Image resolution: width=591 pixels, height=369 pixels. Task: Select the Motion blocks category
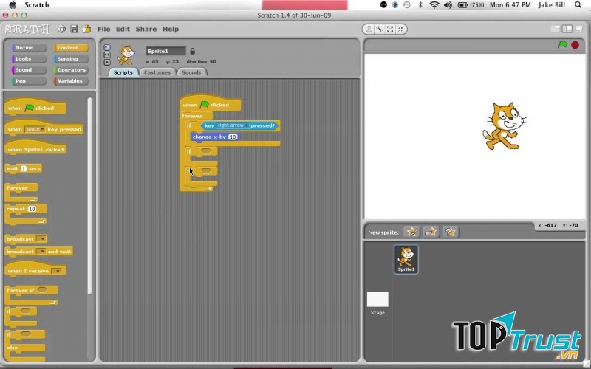point(24,48)
